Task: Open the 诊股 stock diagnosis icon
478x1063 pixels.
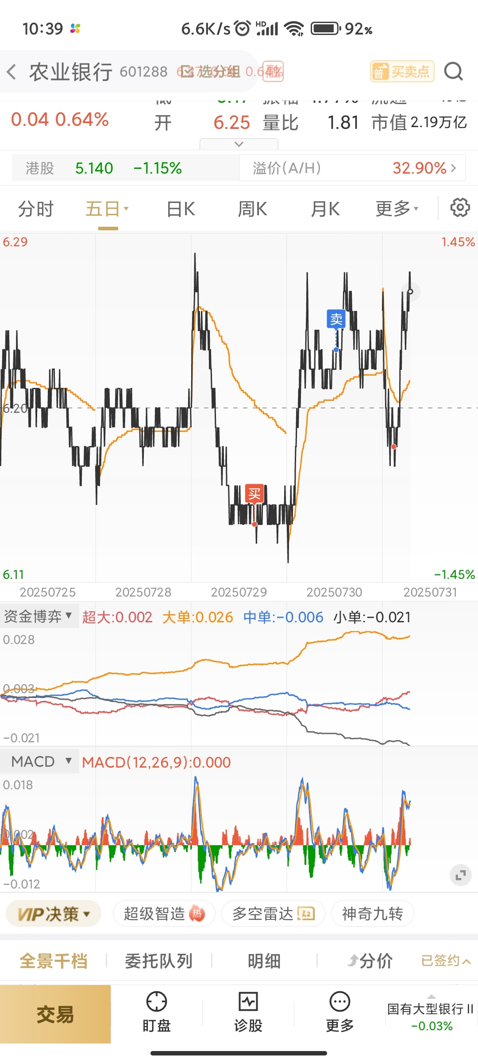Action: click(248, 1013)
